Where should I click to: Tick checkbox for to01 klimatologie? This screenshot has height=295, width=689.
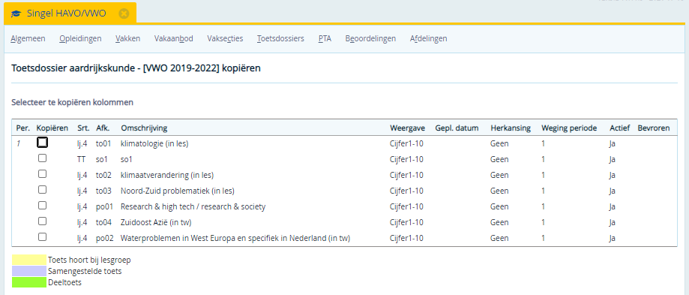click(42, 143)
